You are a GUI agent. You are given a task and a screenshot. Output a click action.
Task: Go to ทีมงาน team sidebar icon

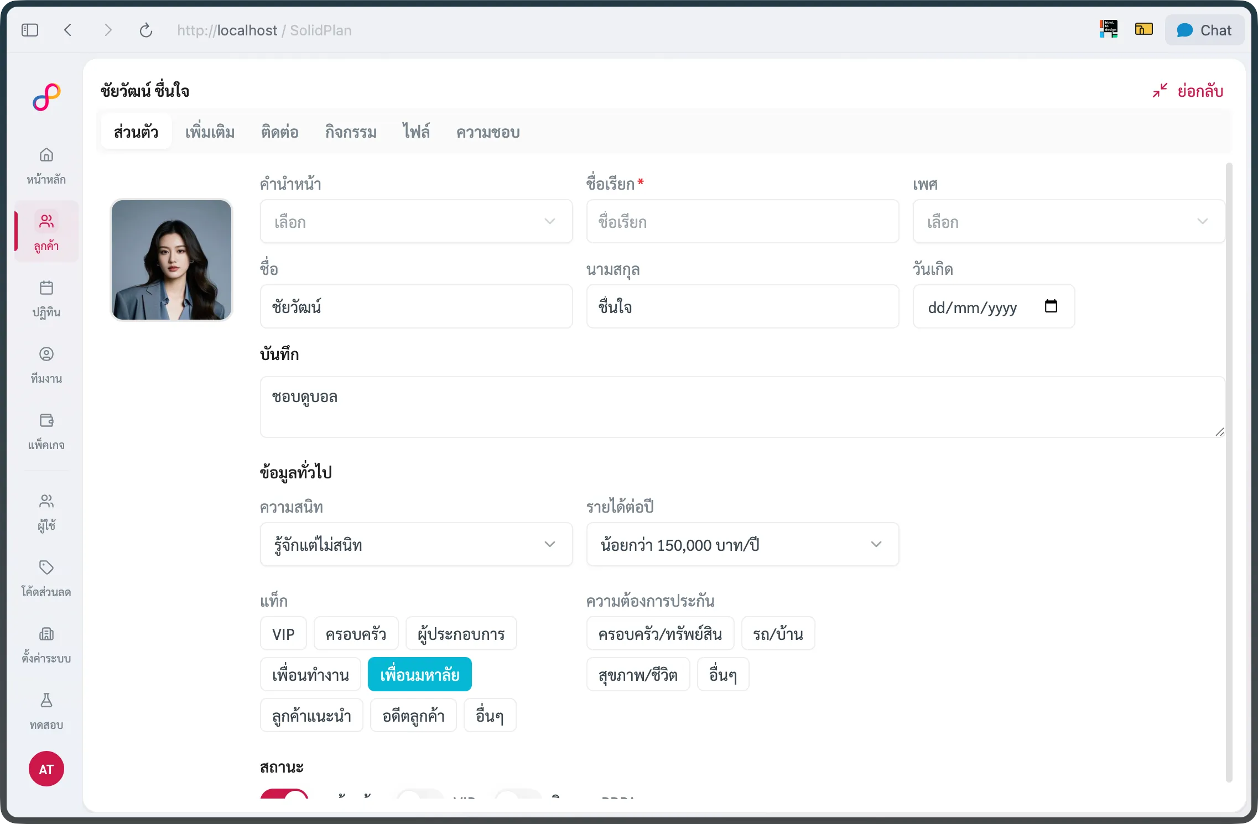click(x=46, y=354)
